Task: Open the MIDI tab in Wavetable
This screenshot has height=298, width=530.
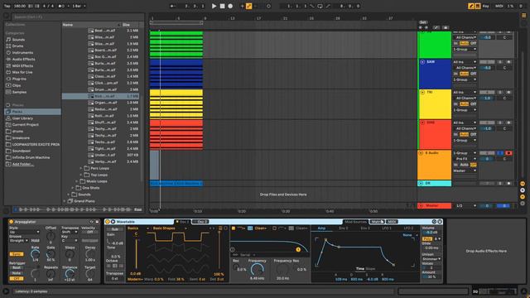Action: [x=392, y=222]
